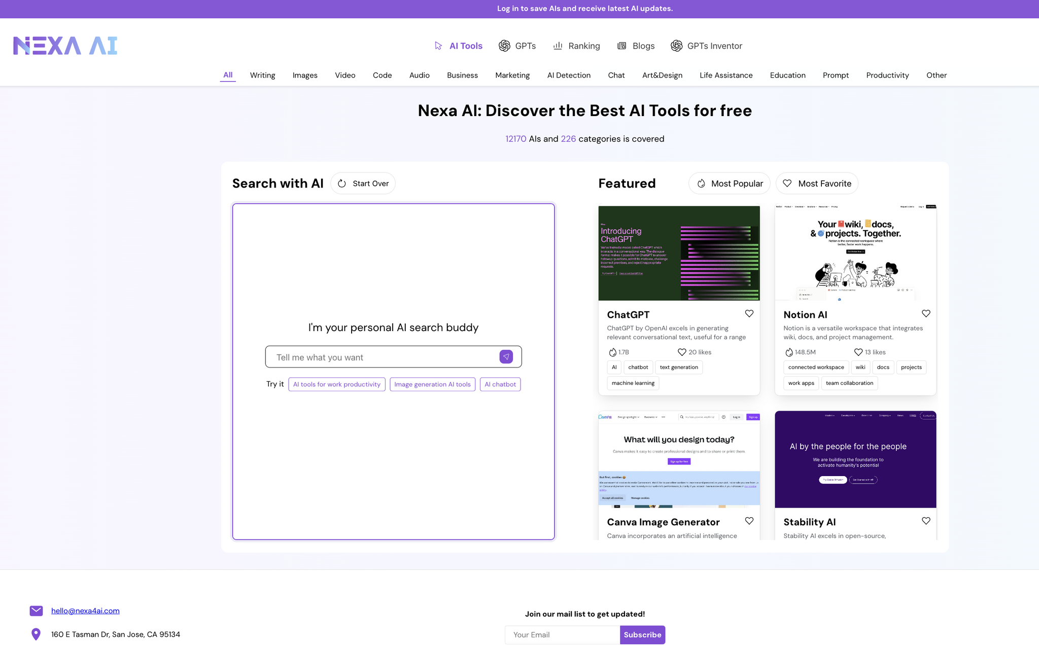Try the Image generation AI tools suggestion
1039x650 pixels.
(x=432, y=384)
